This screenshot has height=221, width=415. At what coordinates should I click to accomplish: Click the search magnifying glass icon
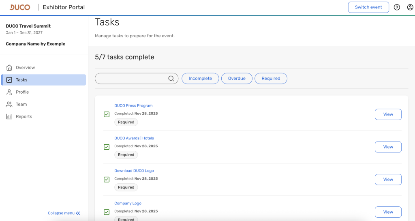171,79
